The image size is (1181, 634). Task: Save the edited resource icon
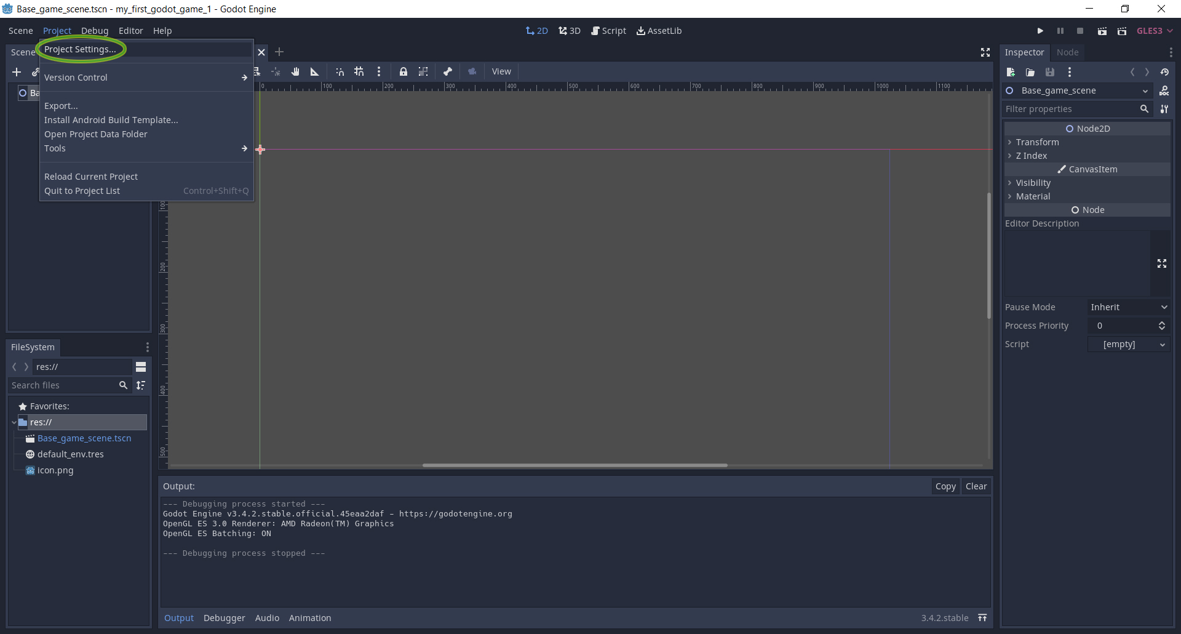(1050, 72)
